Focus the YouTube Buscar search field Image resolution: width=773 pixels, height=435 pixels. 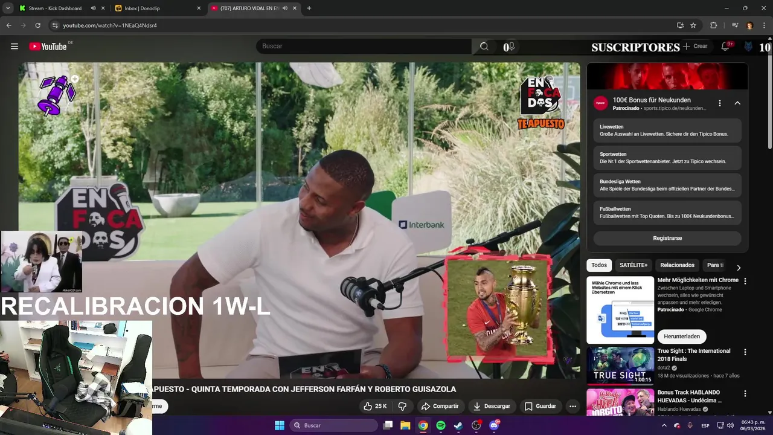pos(364,47)
